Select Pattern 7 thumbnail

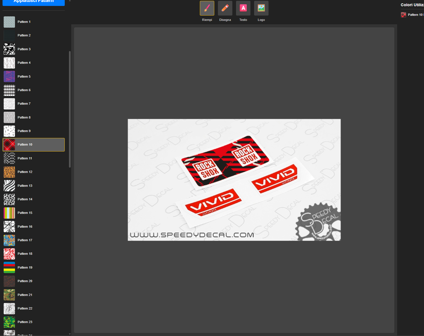[x=9, y=104]
